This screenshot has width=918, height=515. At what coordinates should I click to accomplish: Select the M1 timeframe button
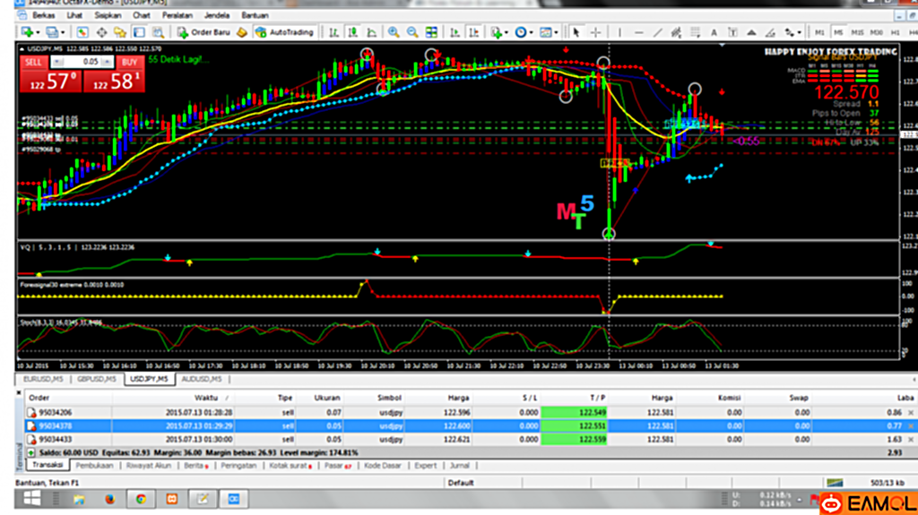819,33
